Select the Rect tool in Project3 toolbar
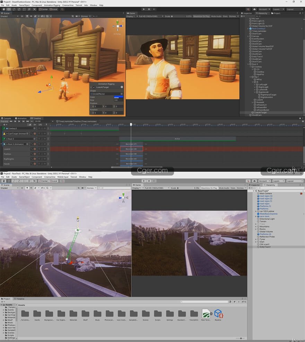This screenshot has width=305, height=342. tap(24, 9)
